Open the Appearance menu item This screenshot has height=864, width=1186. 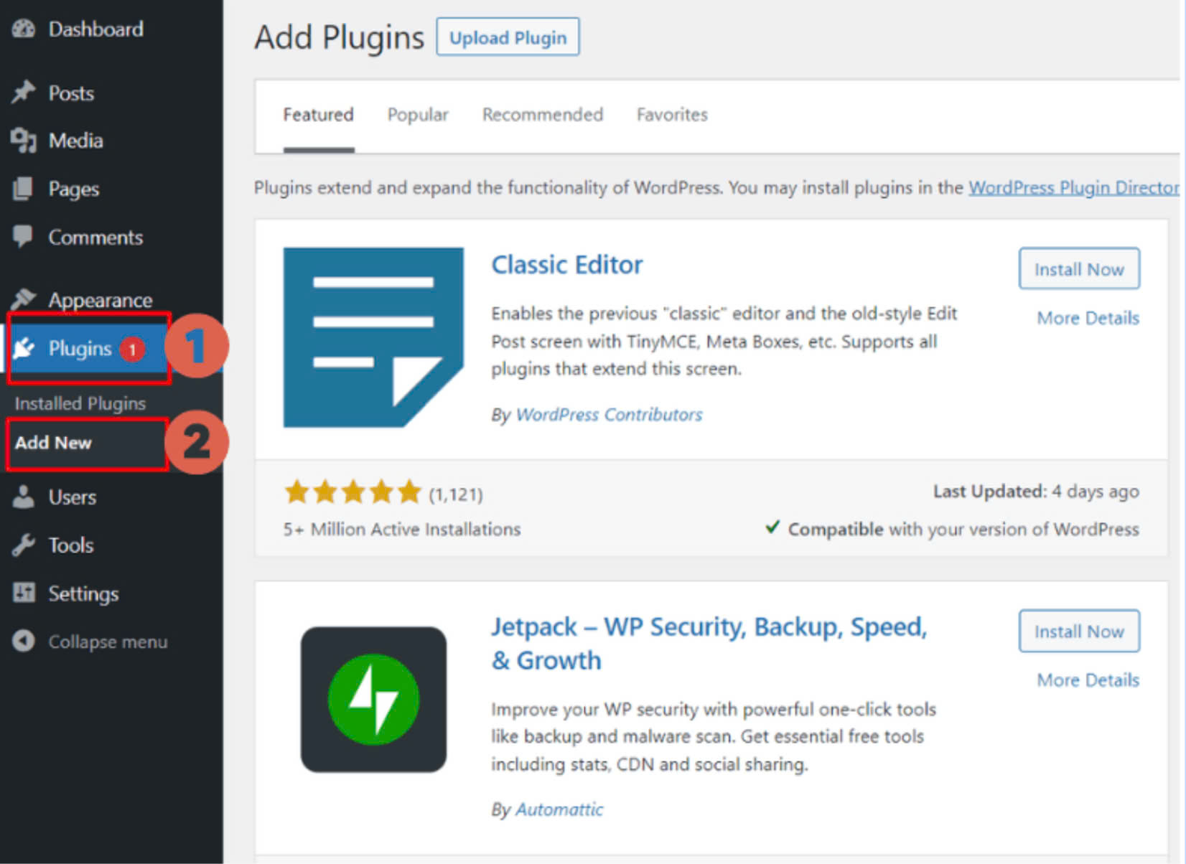pyautogui.click(x=100, y=300)
